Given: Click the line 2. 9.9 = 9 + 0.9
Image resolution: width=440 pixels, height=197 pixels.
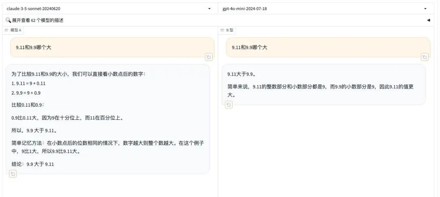Looking at the screenshot, I should pyautogui.click(x=26, y=93).
